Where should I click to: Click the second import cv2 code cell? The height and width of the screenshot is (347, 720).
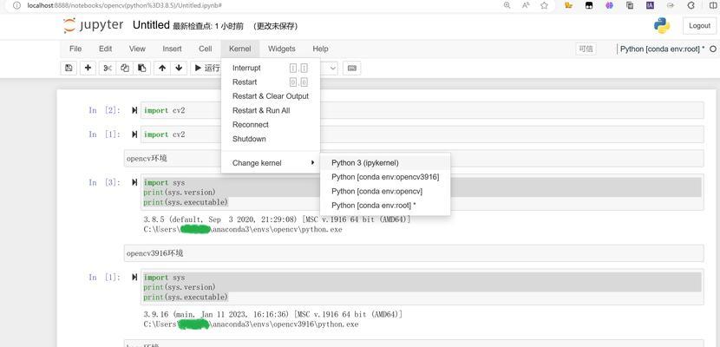(422, 134)
